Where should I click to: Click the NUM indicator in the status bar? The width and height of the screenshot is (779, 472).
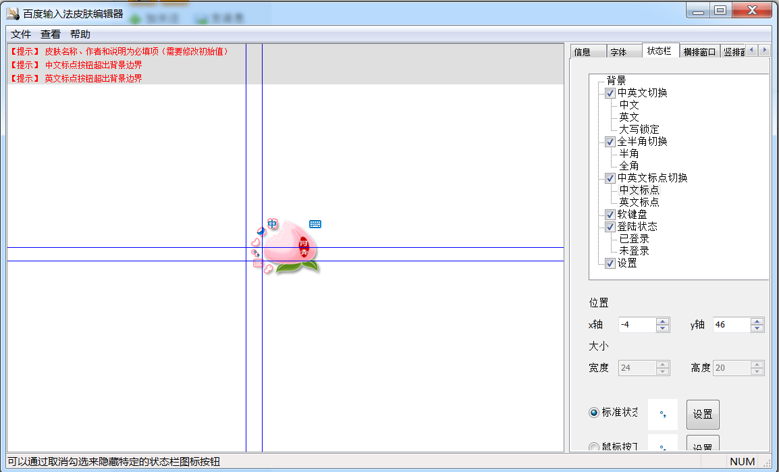coord(743,462)
